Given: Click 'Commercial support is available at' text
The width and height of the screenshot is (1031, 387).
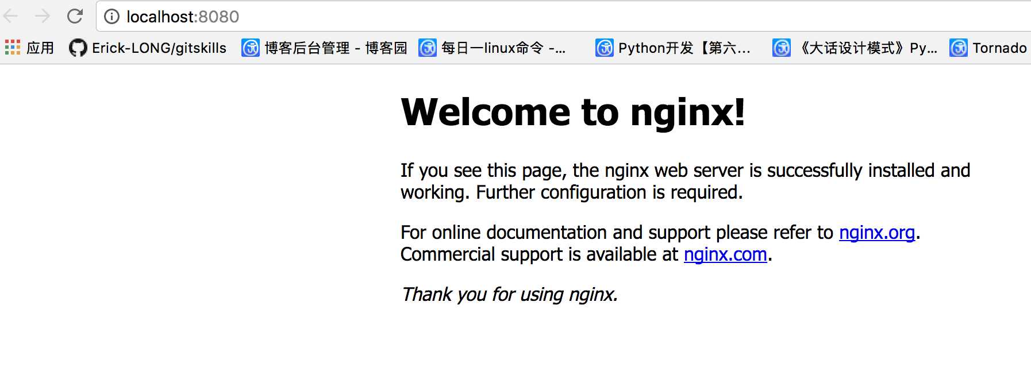Looking at the screenshot, I should pyautogui.click(x=540, y=254).
